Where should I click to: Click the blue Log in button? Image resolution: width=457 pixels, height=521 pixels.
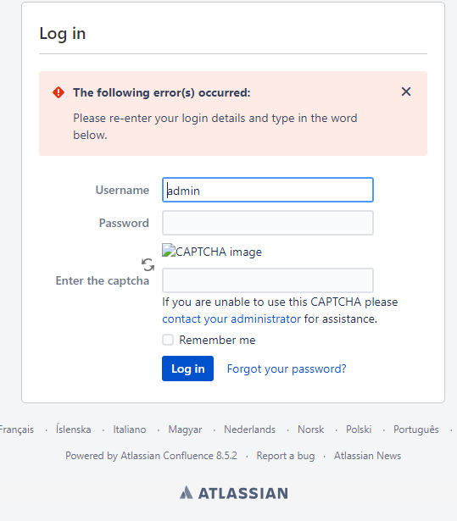(x=187, y=369)
